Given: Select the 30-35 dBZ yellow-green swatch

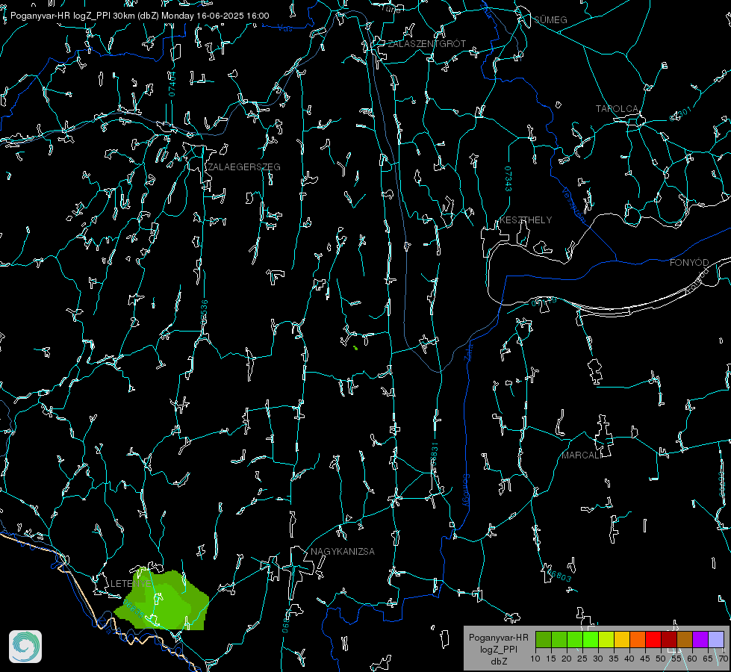Looking at the screenshot, I should 606,640.
